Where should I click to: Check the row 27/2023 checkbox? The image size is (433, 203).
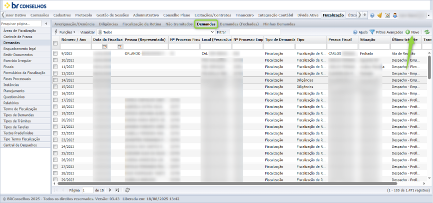coord(56,166)
